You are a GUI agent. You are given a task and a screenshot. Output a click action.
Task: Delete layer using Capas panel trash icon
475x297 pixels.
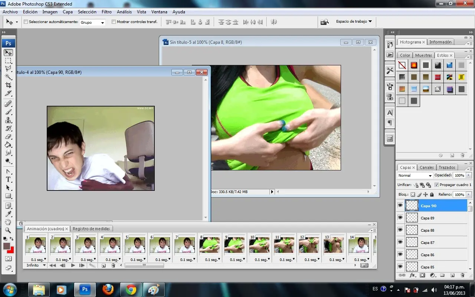462,275
